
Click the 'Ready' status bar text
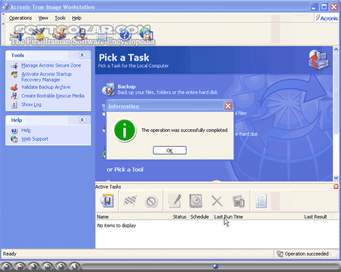[x=10, y=254]
